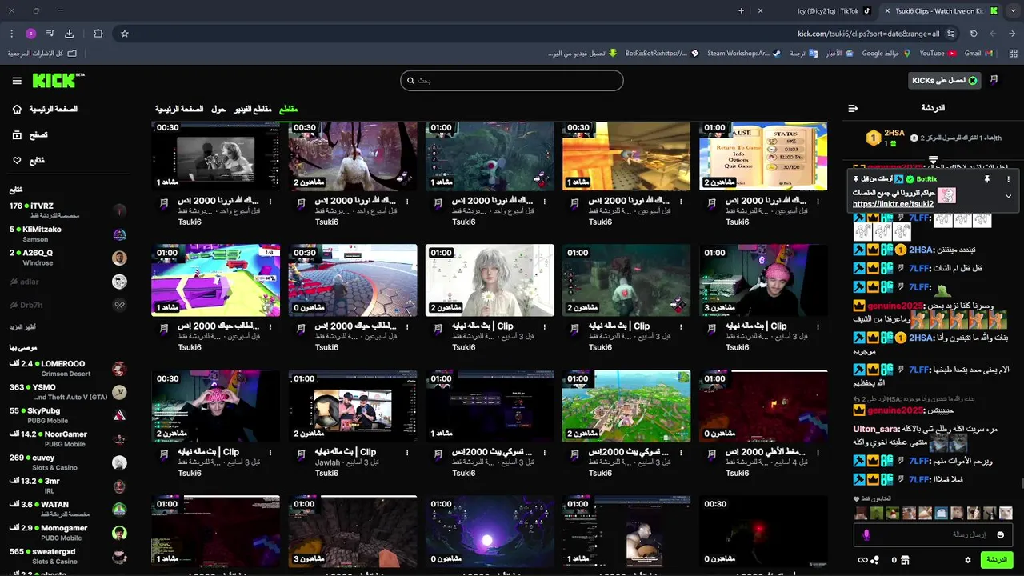This screenshot has width=1024, height=576.
Task: Bookmark this page with the star icon
Action: point(125,34)
